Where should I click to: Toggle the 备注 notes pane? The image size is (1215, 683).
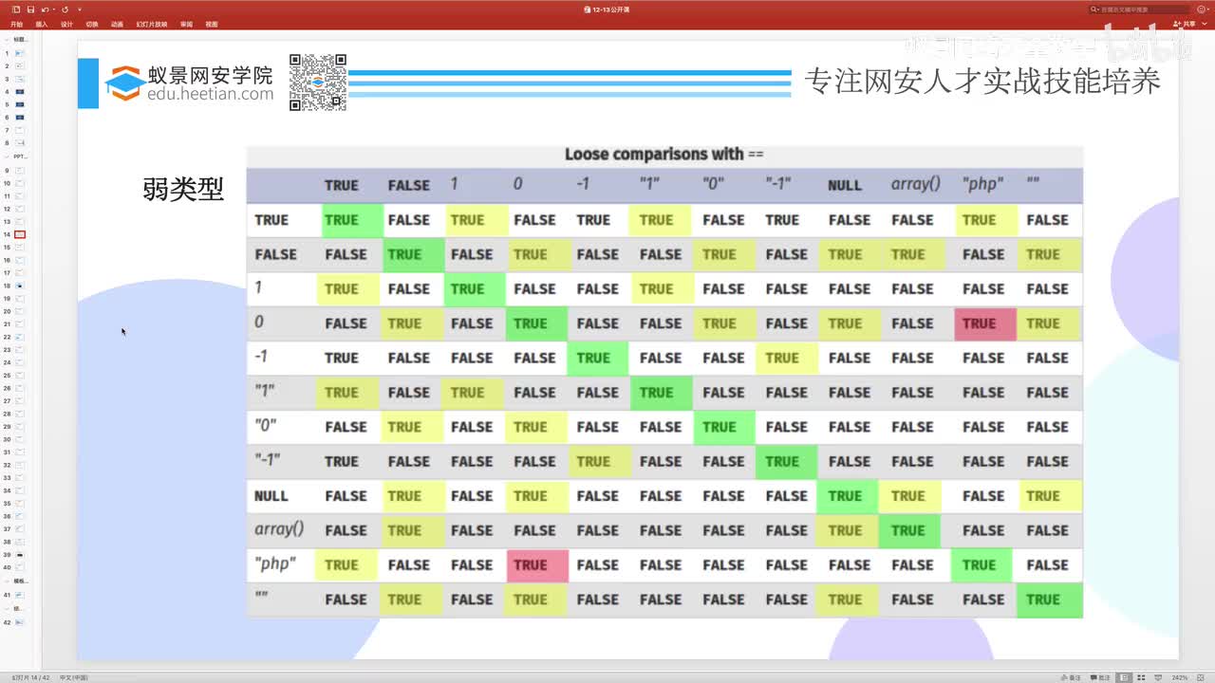1072,677
